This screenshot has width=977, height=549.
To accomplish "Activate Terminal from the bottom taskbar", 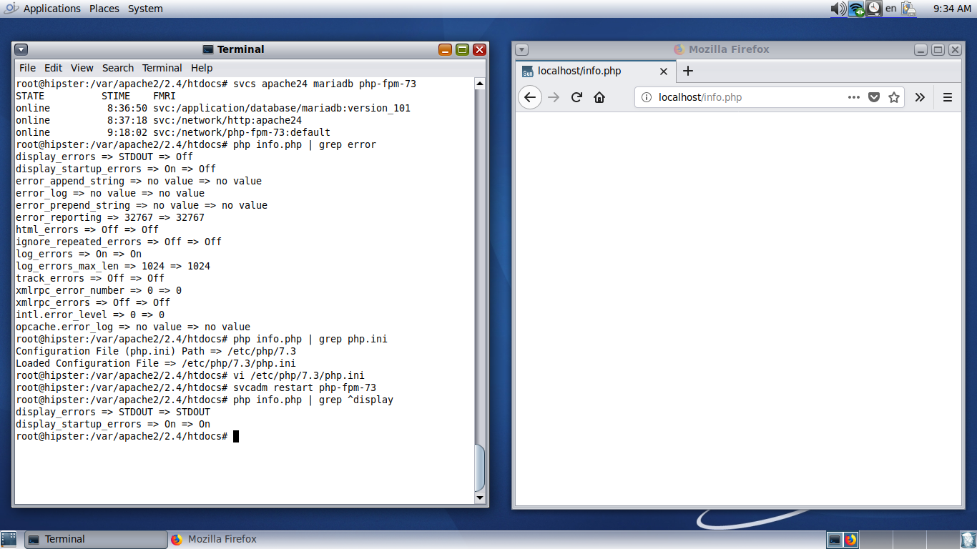I will tap(95, 540).
